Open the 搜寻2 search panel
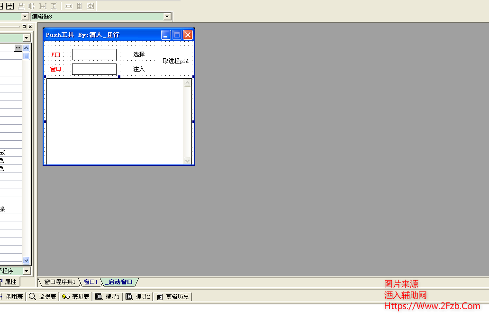Screen dimensions: 489x319 (137, 296)
